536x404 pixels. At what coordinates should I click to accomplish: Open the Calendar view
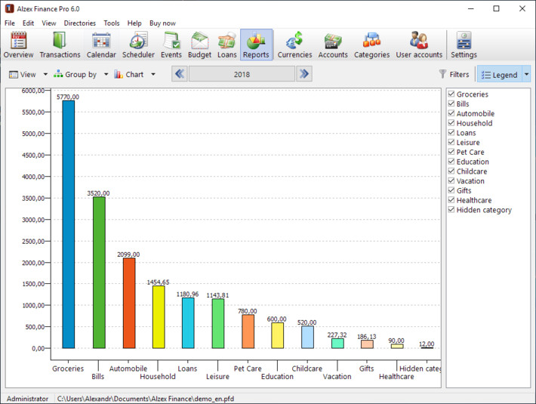[x=101, y=45]
